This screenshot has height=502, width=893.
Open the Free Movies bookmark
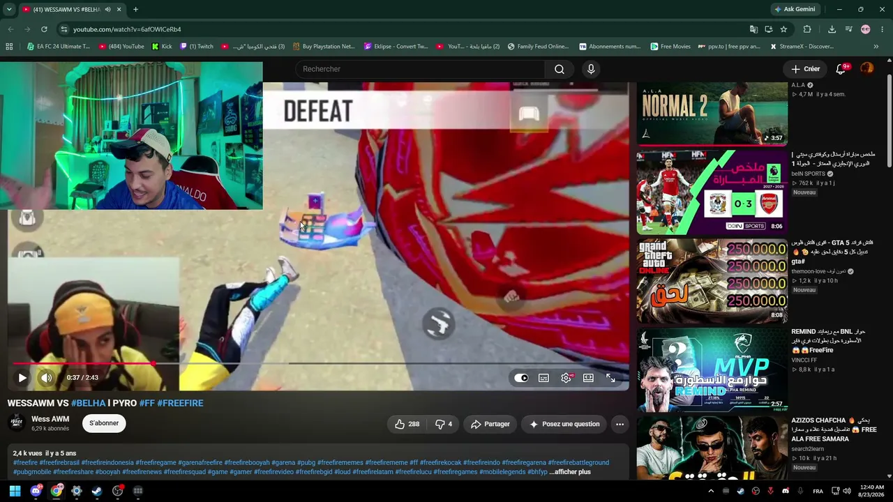pyautogui.click(x=670, y=47)
